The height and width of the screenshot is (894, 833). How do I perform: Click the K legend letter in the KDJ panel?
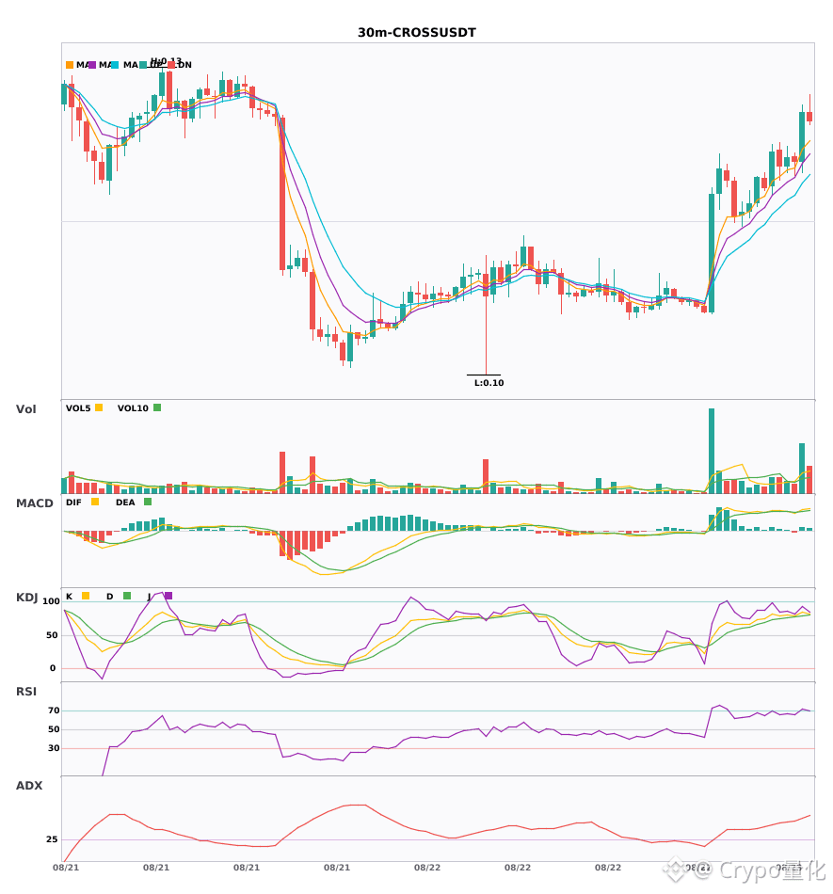pyautogui.click(x=69, y=597)
